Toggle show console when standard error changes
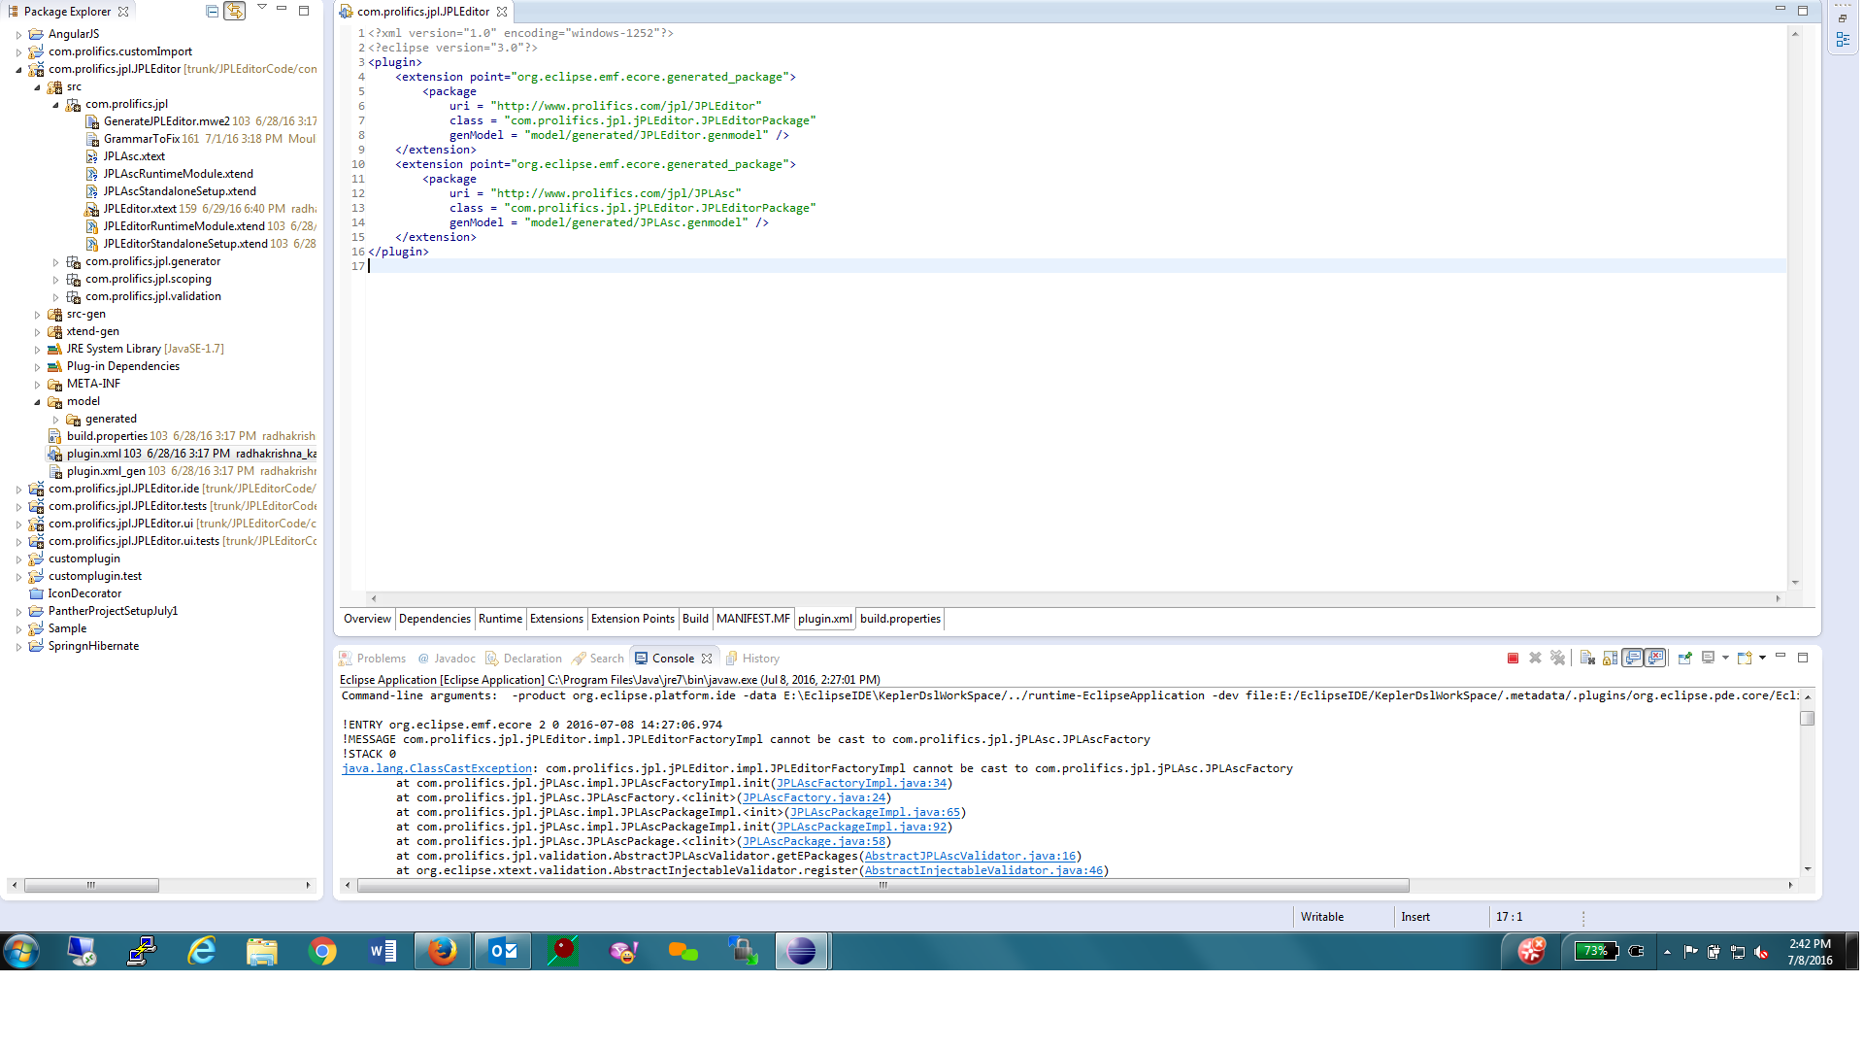The image size is (1864, 1049). pyautogui.click(x=1655, y=659)
